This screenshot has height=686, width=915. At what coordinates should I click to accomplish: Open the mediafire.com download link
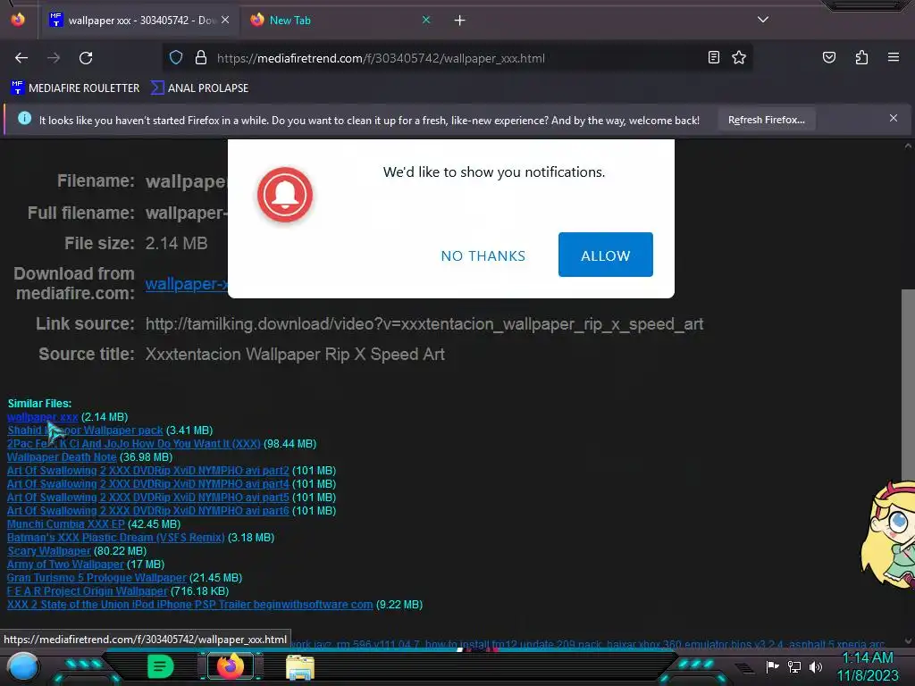pos(186,284)
